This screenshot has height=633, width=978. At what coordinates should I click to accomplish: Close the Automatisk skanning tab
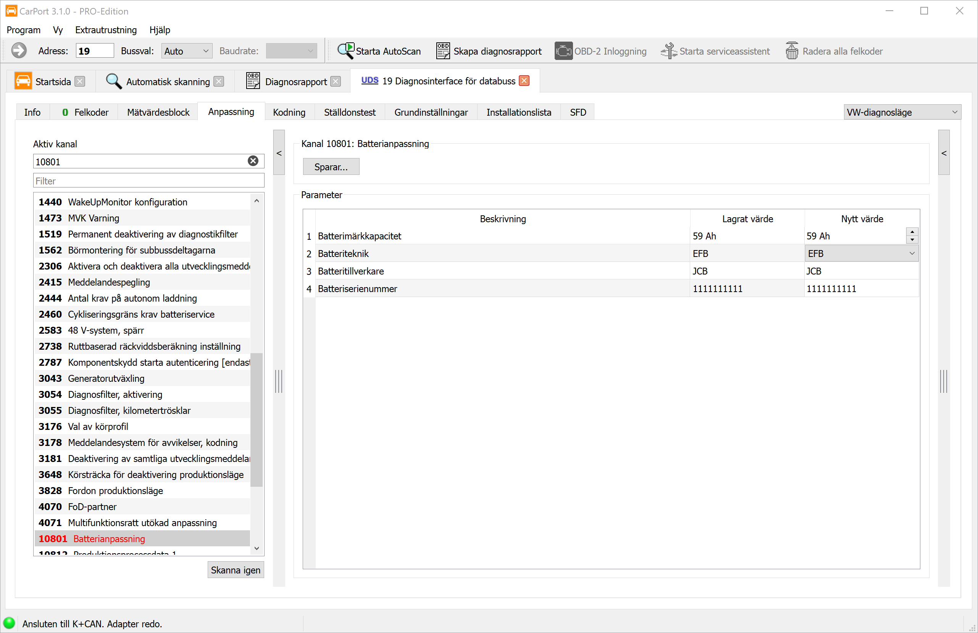click(x=219, y=81)
